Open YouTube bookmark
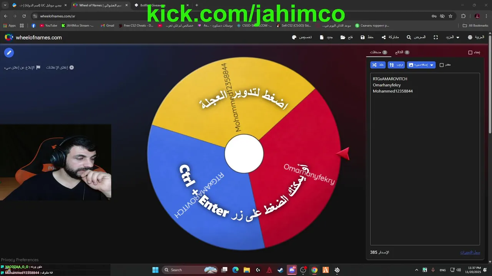The width and height of the screenshot is (492, 276). coord(48,26)
